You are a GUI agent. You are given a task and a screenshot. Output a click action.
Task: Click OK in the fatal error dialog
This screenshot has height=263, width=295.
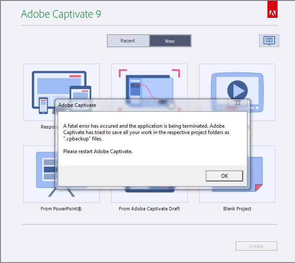224,176
